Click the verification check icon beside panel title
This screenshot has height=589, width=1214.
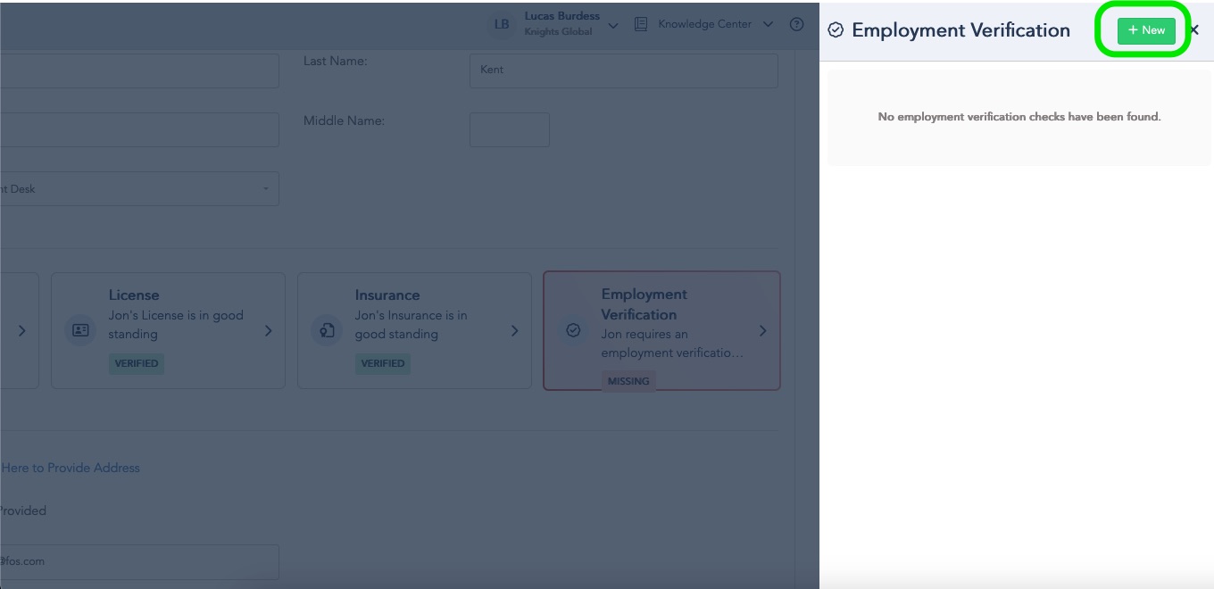(836, 30)
